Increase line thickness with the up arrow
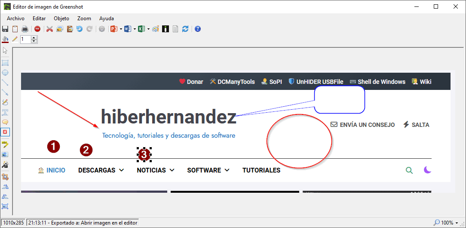The image size is (466, 228). coord(34,37)
